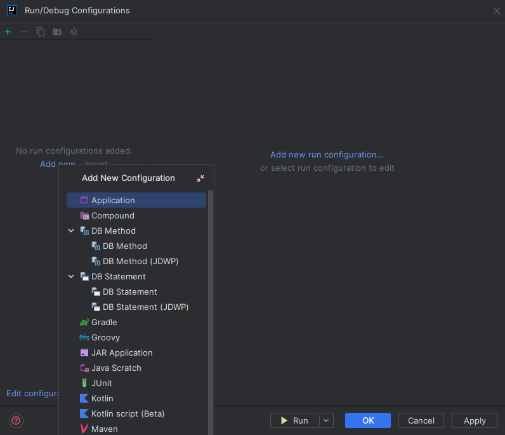This screenshot has width=505, height=435.
Task: Close the Run/Debug Configurations dialog
Action: coord(496,11)
